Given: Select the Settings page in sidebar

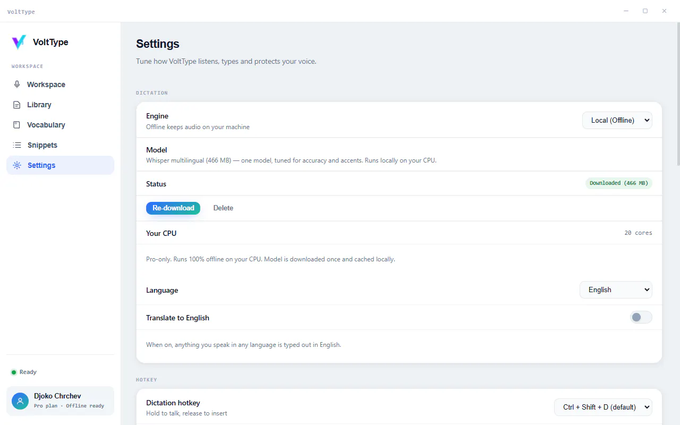Looking at the screenshot, I should pyautogui.click(x=60, y=165).
